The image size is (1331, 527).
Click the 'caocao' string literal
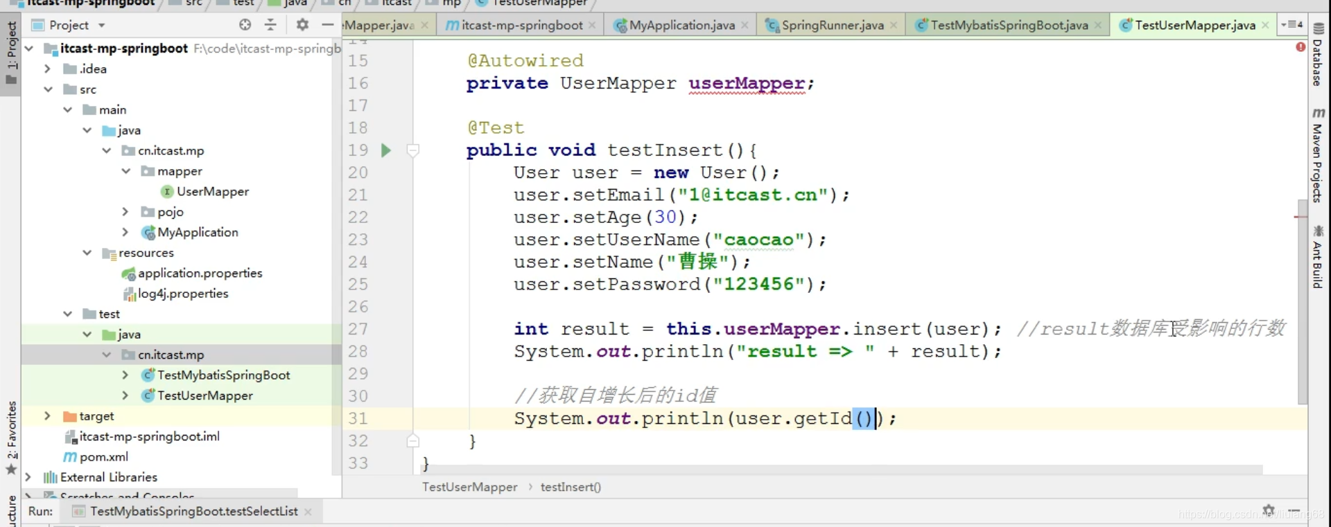click(x=758, y=240)
